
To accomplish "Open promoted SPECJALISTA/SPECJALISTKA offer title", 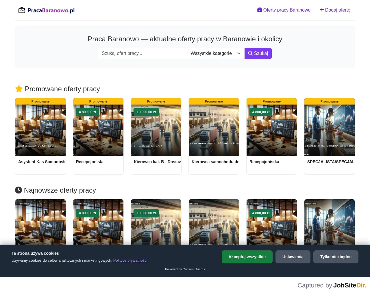I will 331,162.
